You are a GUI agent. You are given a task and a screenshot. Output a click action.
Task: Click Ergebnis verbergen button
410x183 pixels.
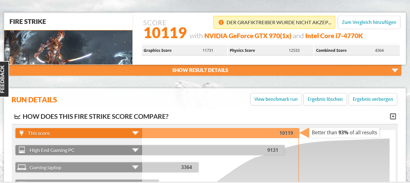point(373,99)
